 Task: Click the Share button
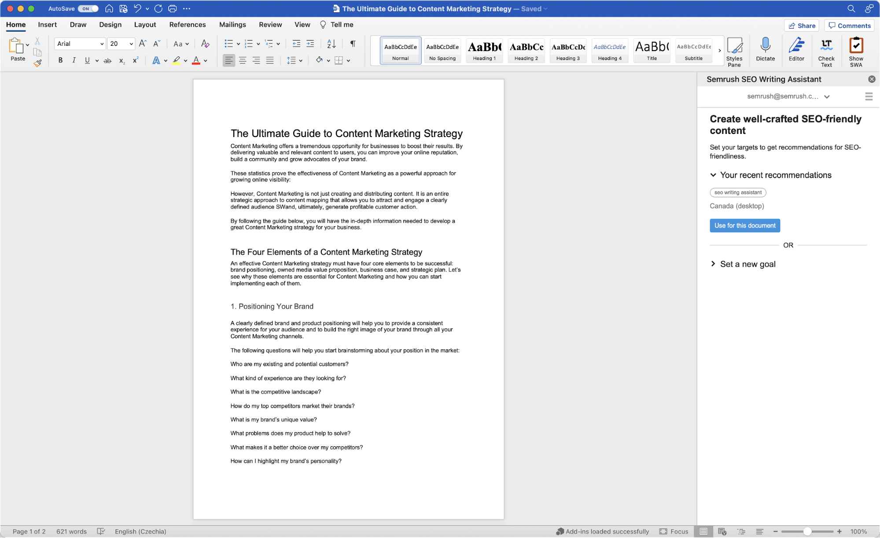pyautogui.click(x=803, y=25)
